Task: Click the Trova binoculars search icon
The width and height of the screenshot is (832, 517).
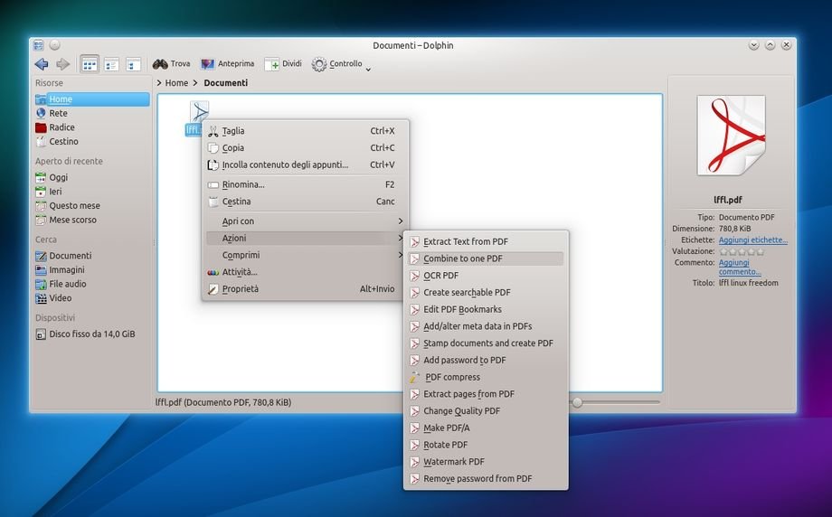Action: 161,64
